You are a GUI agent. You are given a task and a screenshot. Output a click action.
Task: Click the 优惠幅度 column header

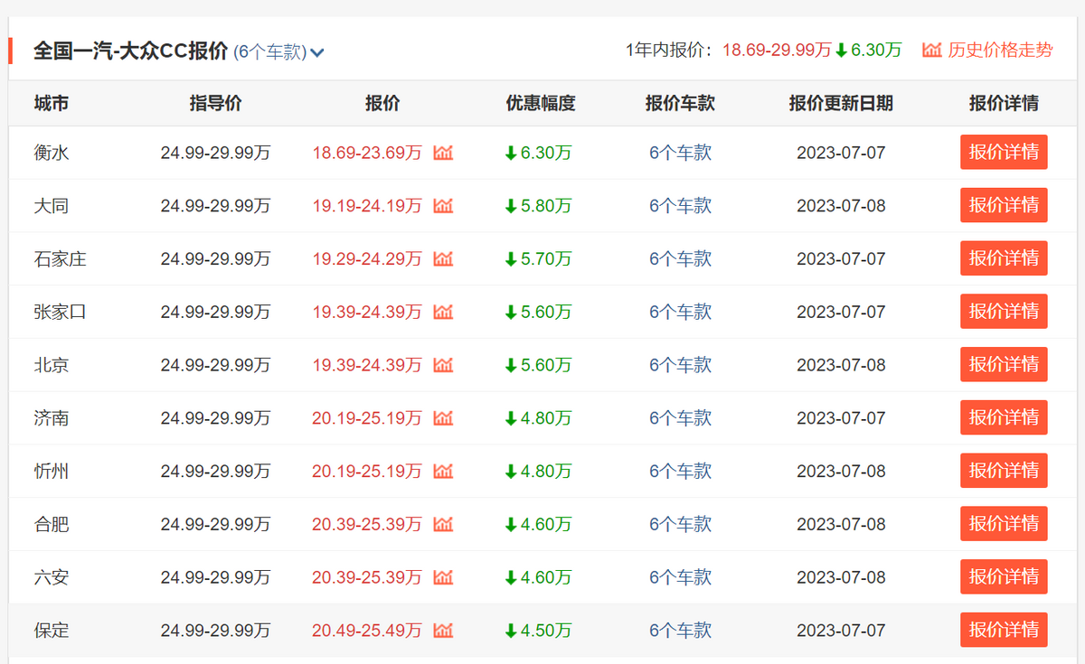540,103
